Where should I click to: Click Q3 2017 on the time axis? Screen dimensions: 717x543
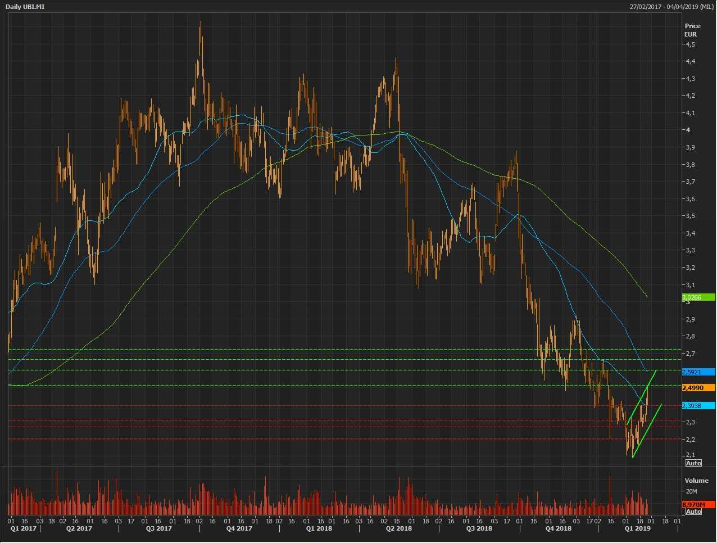159,528
